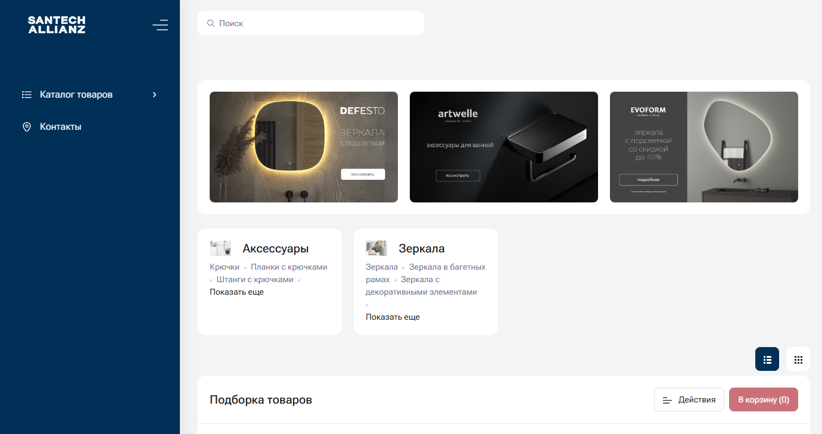Open the Действия dropdown
The height and width of the screenshot is (434, 822).
pyautogui.click(x=689, y=399)
